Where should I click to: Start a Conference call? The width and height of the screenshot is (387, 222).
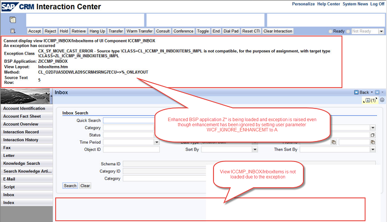(184, 31)
